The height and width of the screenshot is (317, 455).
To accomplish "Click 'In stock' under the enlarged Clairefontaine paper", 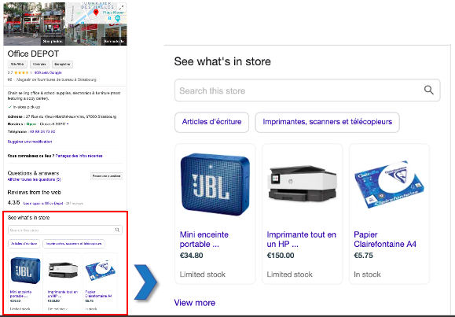I will pyautogui.click(x=367, y=275).
